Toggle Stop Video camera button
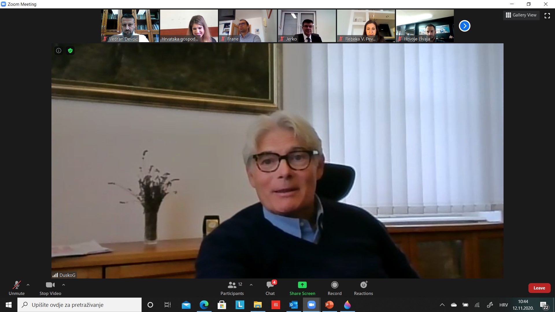 [50, 288]
